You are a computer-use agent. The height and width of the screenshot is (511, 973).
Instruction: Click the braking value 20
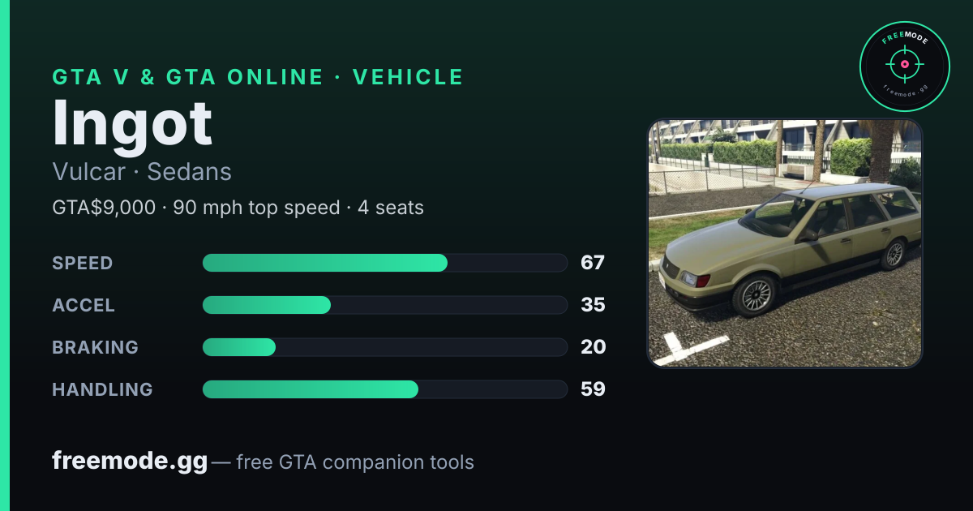pos(593,347)
